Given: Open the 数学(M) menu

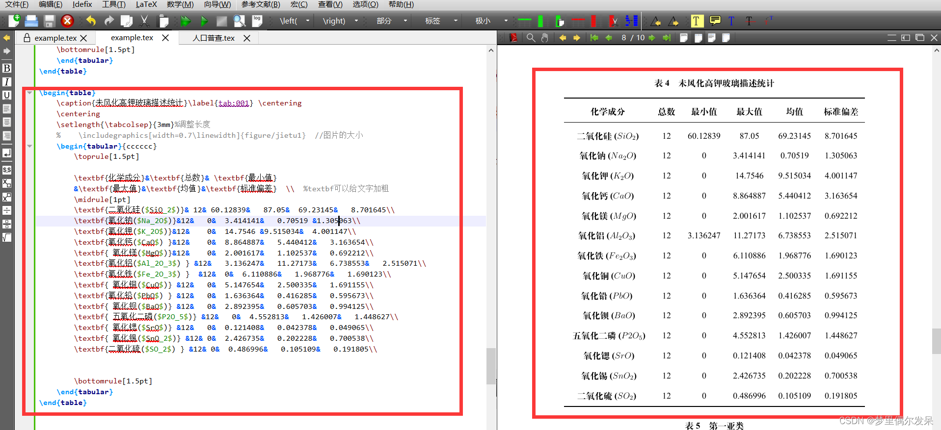Looking at the screenshot, I should point(180,4).
